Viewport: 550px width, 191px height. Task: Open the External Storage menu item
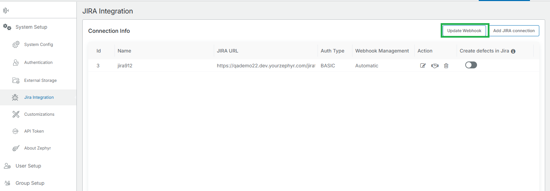click(x=40, y=80)
